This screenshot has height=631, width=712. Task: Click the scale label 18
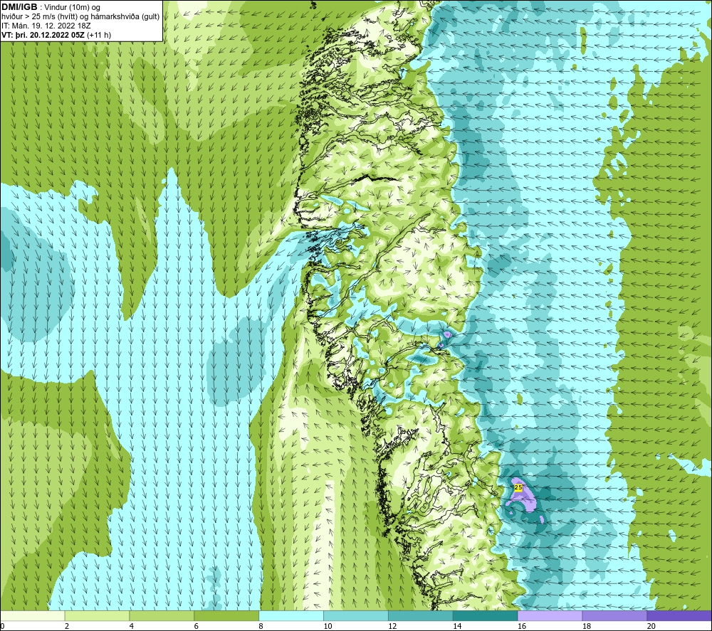pyautogui.click(x=587, y=626)
